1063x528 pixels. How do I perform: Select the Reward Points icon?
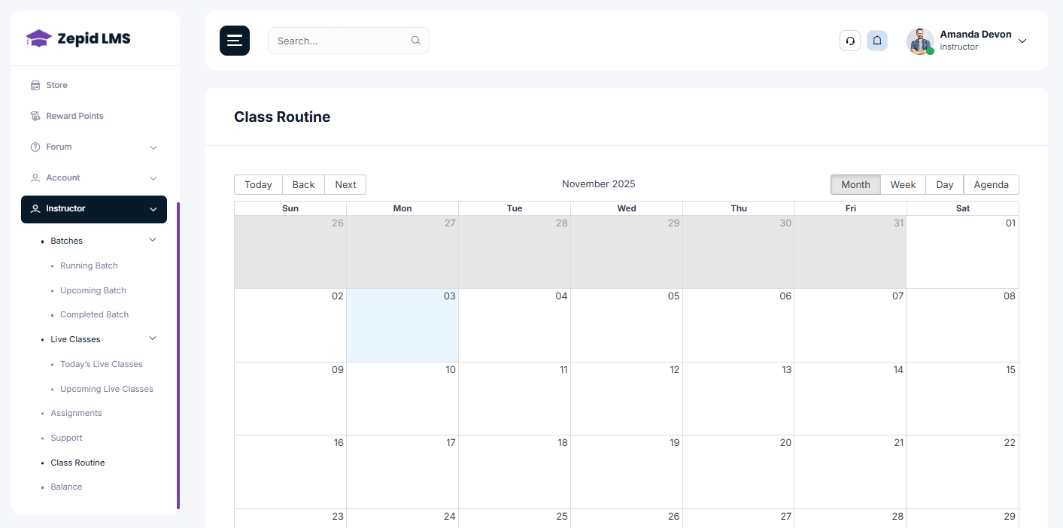(35, 116)
